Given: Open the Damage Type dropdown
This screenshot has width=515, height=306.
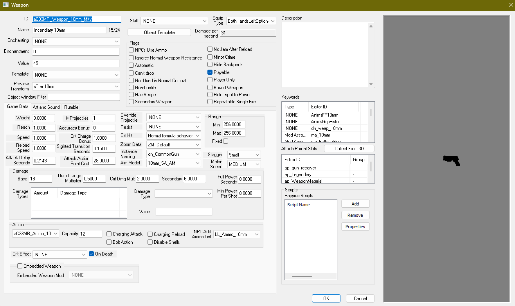Looking at the screenshot, I should coord(184,193).
